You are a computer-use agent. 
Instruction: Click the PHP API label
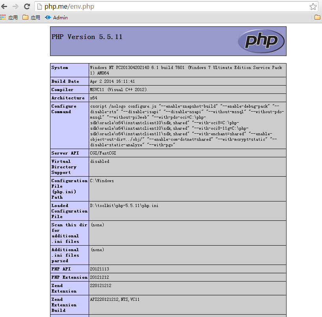61,269
